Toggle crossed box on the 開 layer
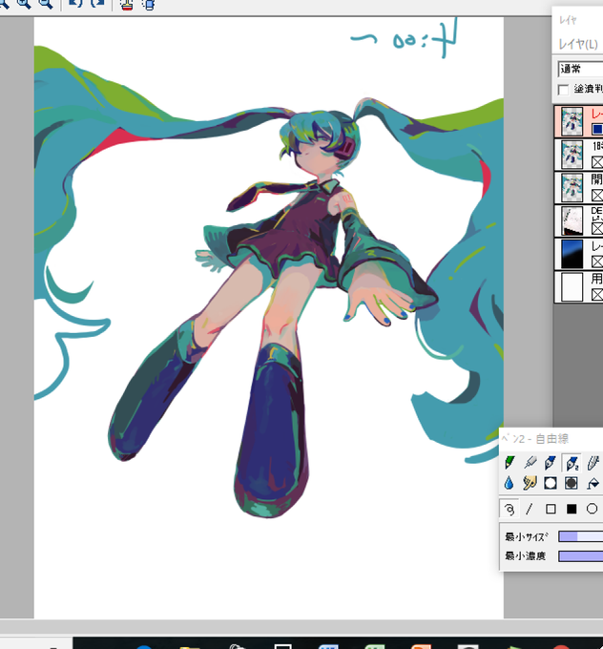The width and height of the screenshot is (603, 649). coord(596,195)
